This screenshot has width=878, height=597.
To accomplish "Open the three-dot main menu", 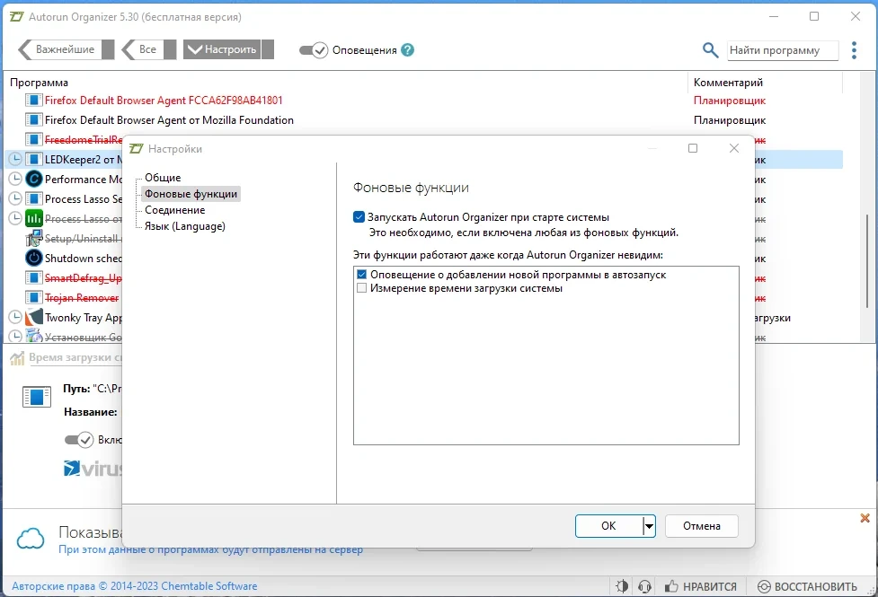I will (854, 49).
